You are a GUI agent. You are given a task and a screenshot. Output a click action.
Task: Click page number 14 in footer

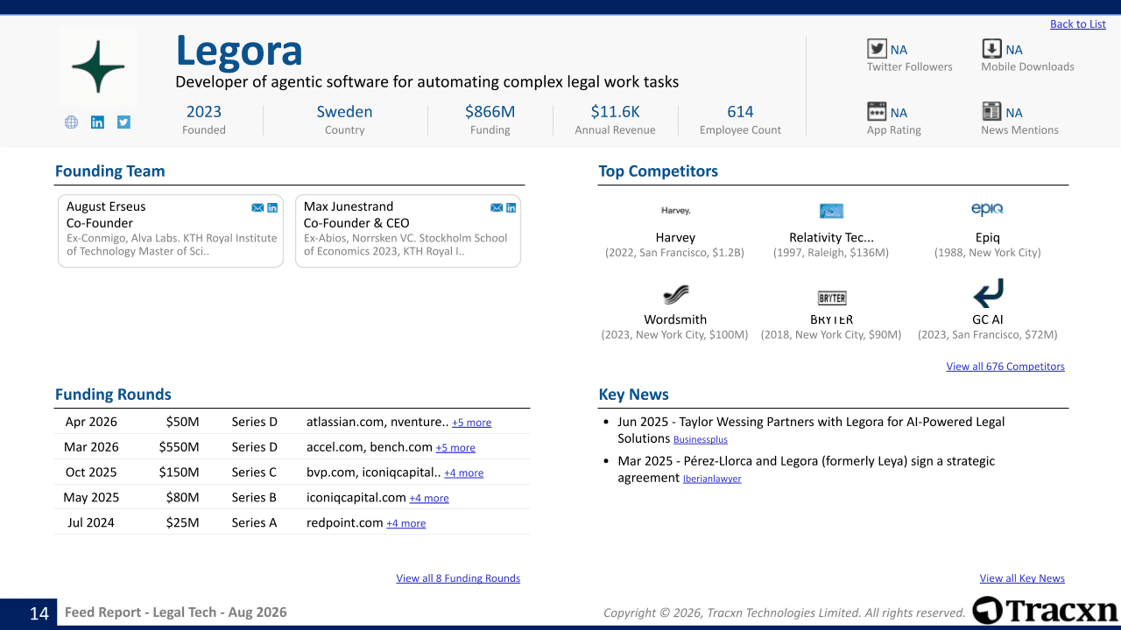(39, 613)
